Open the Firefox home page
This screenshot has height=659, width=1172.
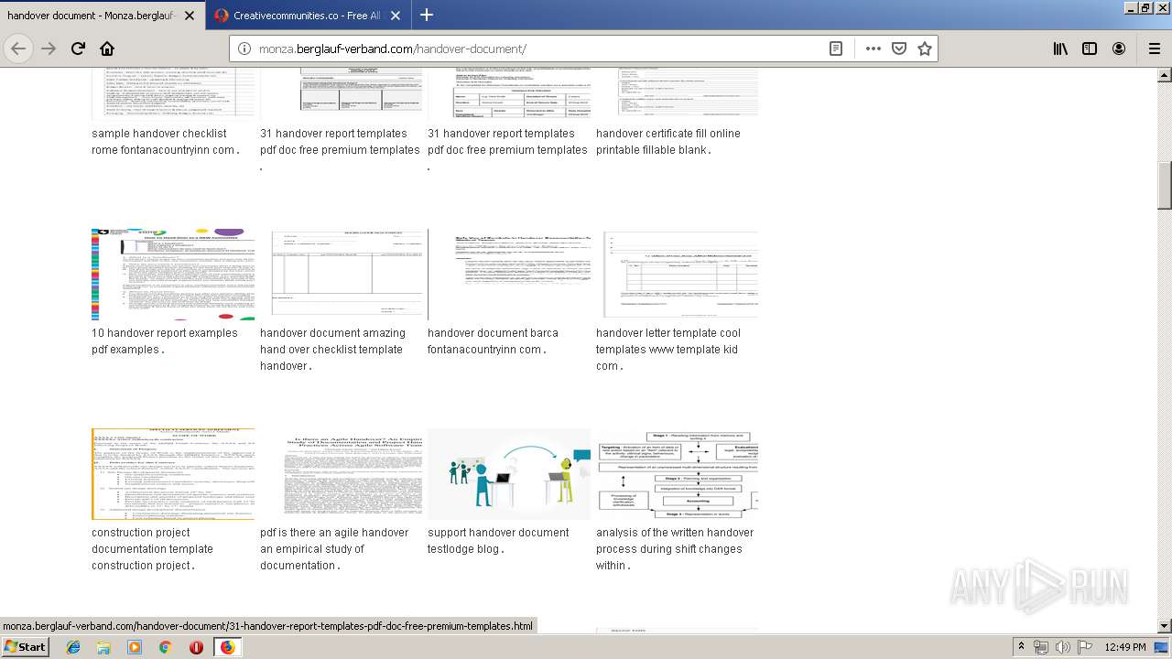[x=107, y=49]
